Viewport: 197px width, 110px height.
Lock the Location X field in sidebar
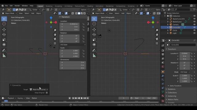point(83,24)
